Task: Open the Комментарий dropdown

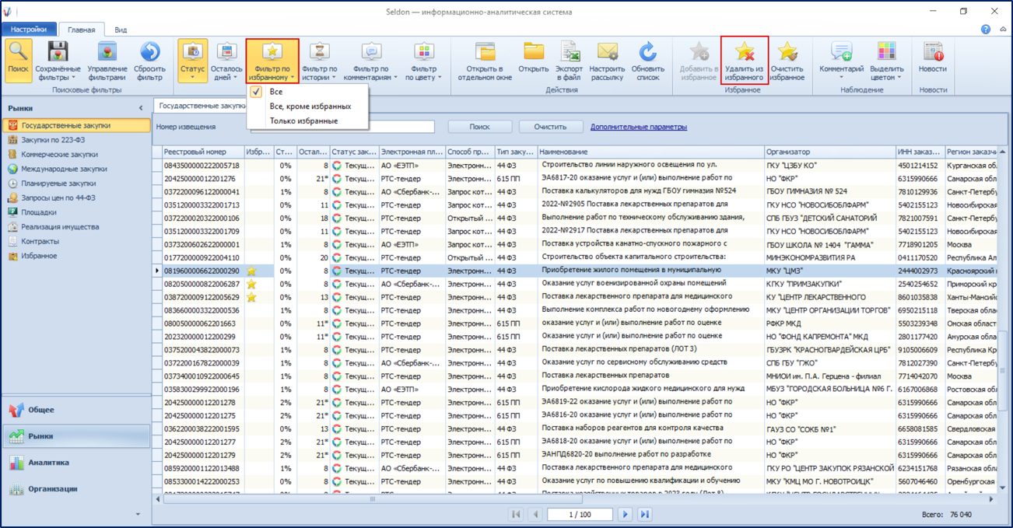Action: [x=841, y=61]
